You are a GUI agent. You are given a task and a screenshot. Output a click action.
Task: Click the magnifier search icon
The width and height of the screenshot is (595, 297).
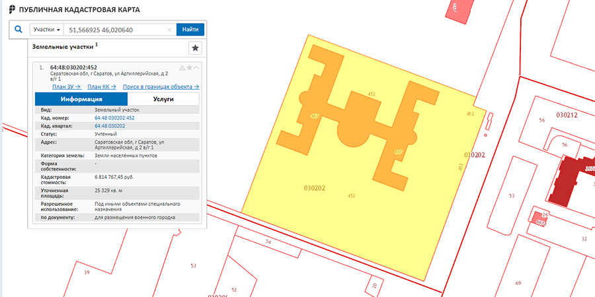[x=19, y=30]
